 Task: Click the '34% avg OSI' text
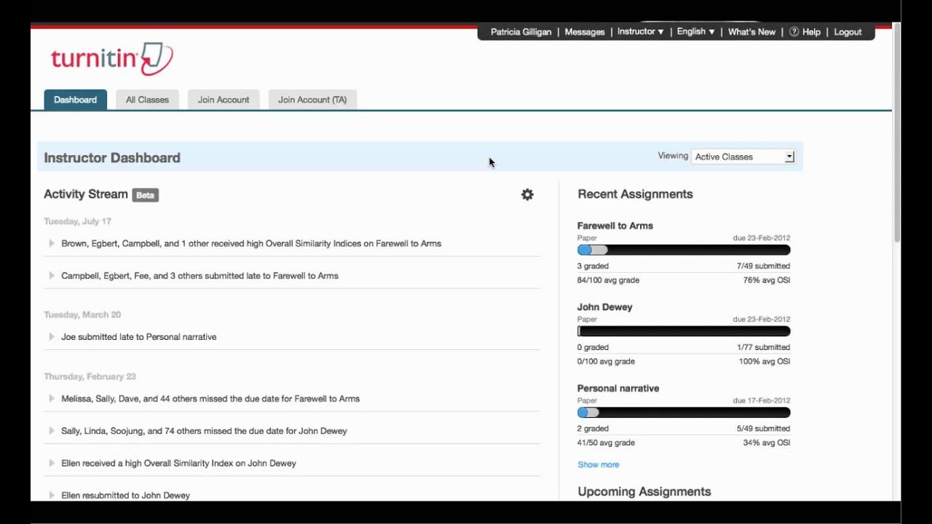coord(767,443)
